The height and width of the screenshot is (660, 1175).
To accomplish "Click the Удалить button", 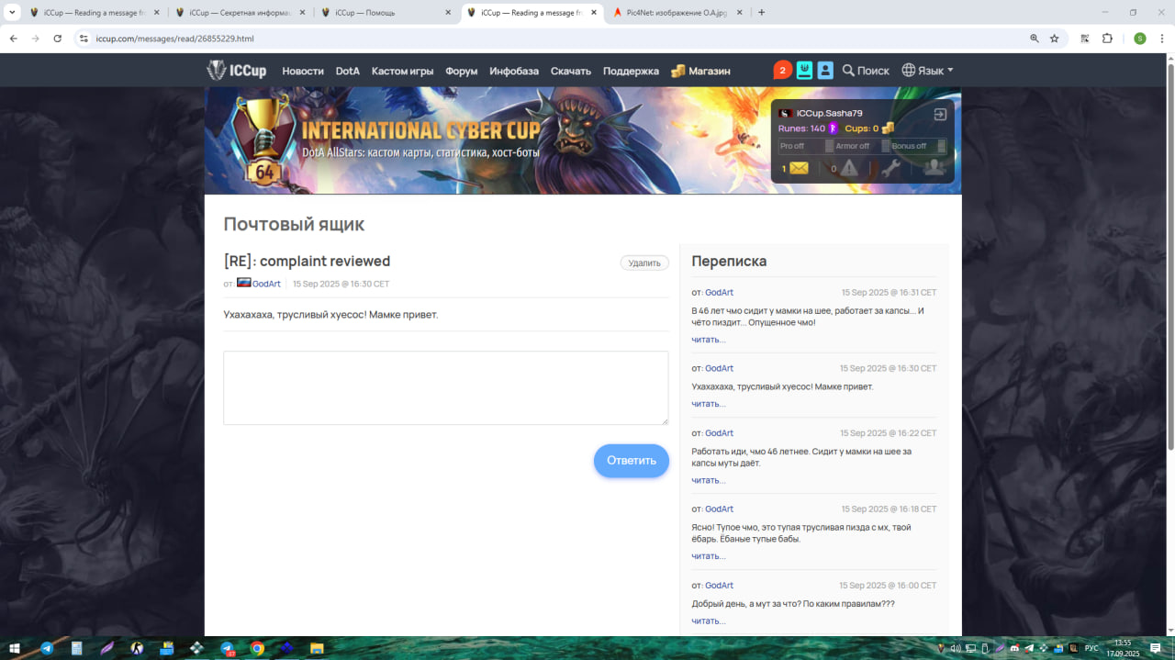I will [644, 263].
